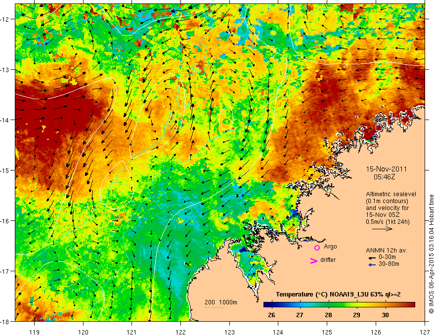
Task: Select the '05:46Z' time text
Action: click(x=384, y=176)
